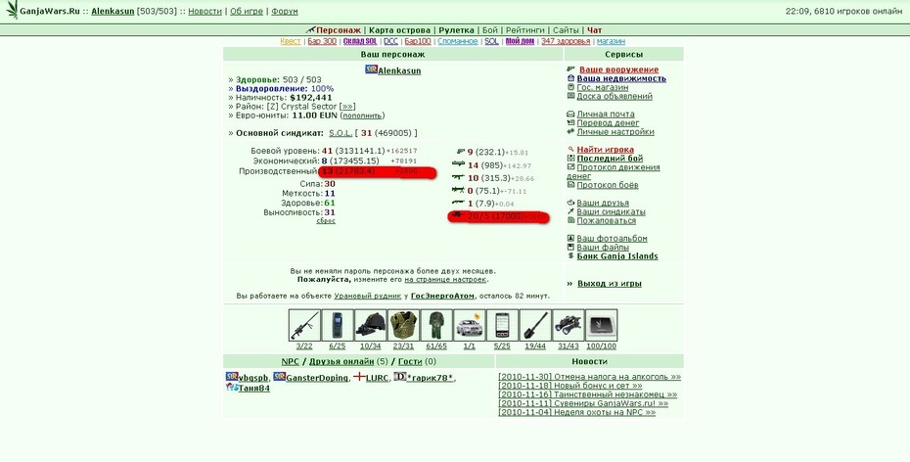Open the Урановый рудник object link
910x462 pixels.
(x=367, y=296)
